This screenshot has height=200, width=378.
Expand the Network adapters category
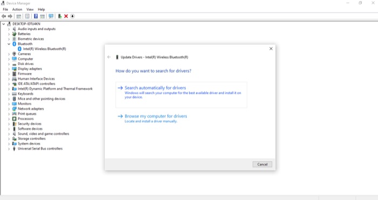[9, 109]
